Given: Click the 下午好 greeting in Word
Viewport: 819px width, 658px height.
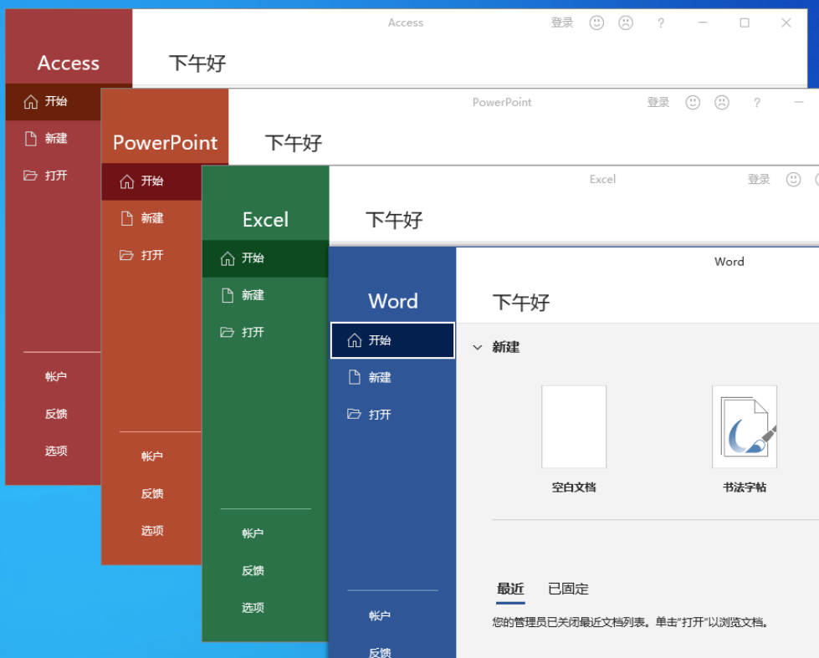Looking at the screenshot, I should [520, 303].
